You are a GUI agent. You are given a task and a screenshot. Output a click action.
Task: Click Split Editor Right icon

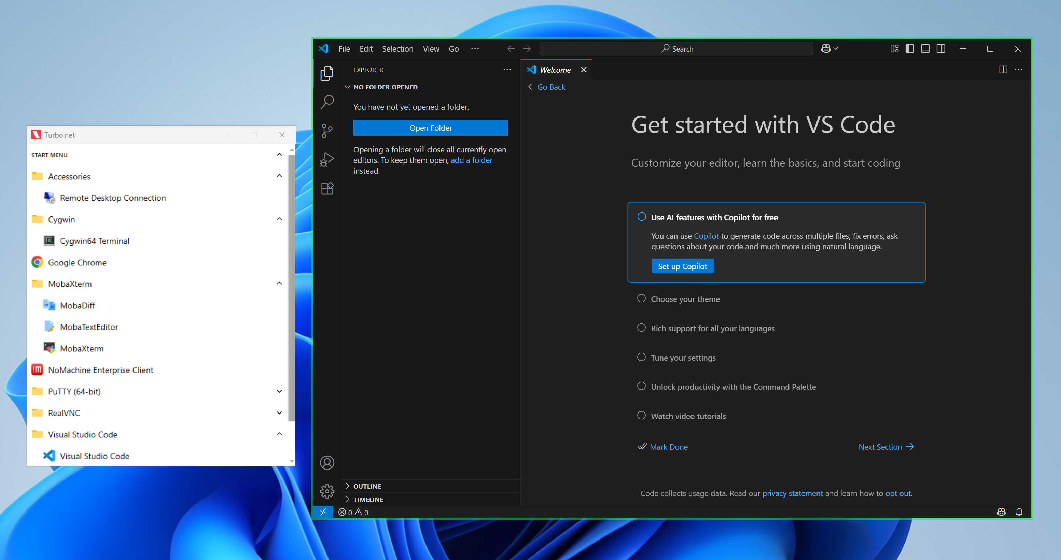coord(1003,70)
